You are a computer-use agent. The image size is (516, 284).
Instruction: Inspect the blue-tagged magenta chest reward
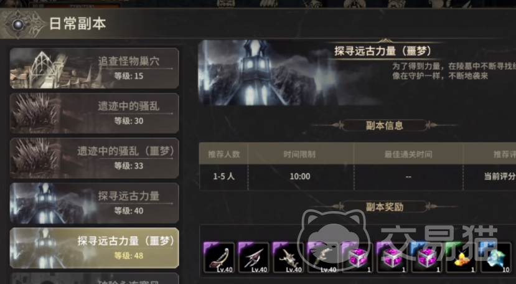[x=426, y=258]
